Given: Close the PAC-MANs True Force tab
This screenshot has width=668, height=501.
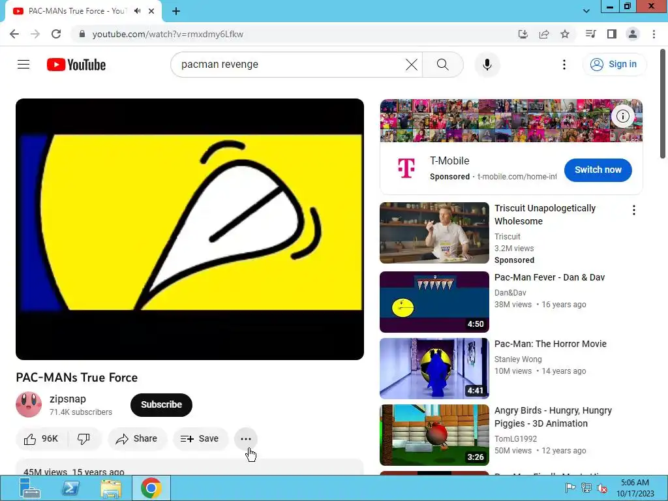Looking at the screenshot, I should tap(151, 11).
